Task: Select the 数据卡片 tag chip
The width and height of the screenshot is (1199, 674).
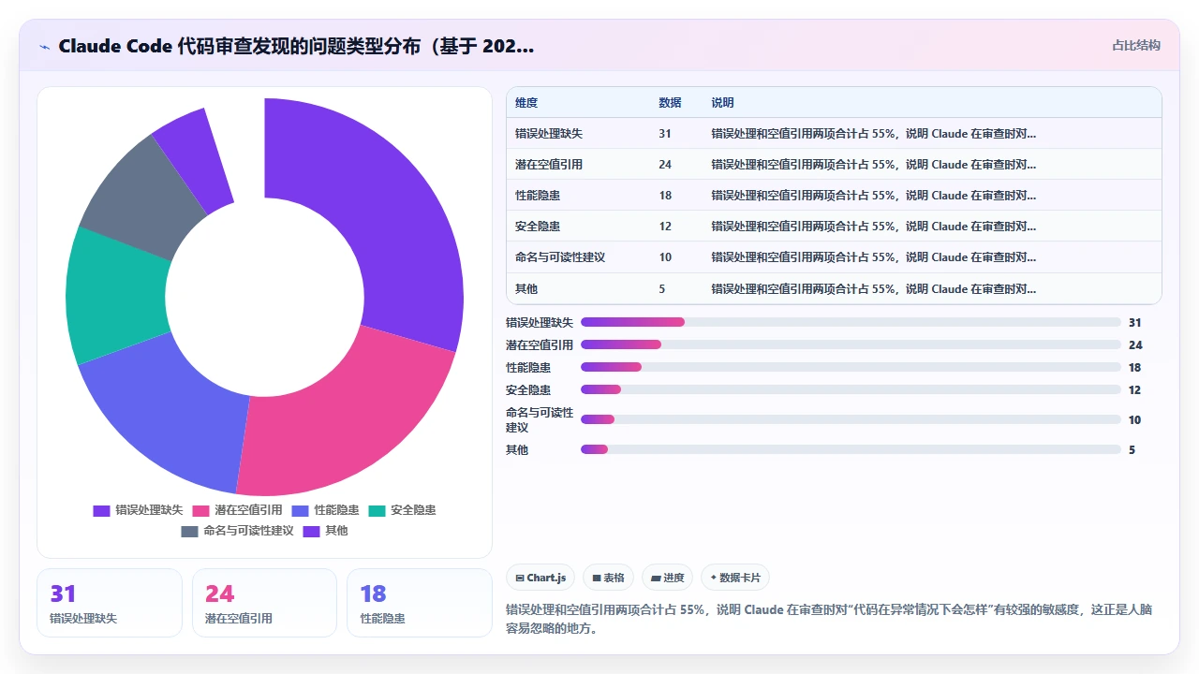Action: 735,578
